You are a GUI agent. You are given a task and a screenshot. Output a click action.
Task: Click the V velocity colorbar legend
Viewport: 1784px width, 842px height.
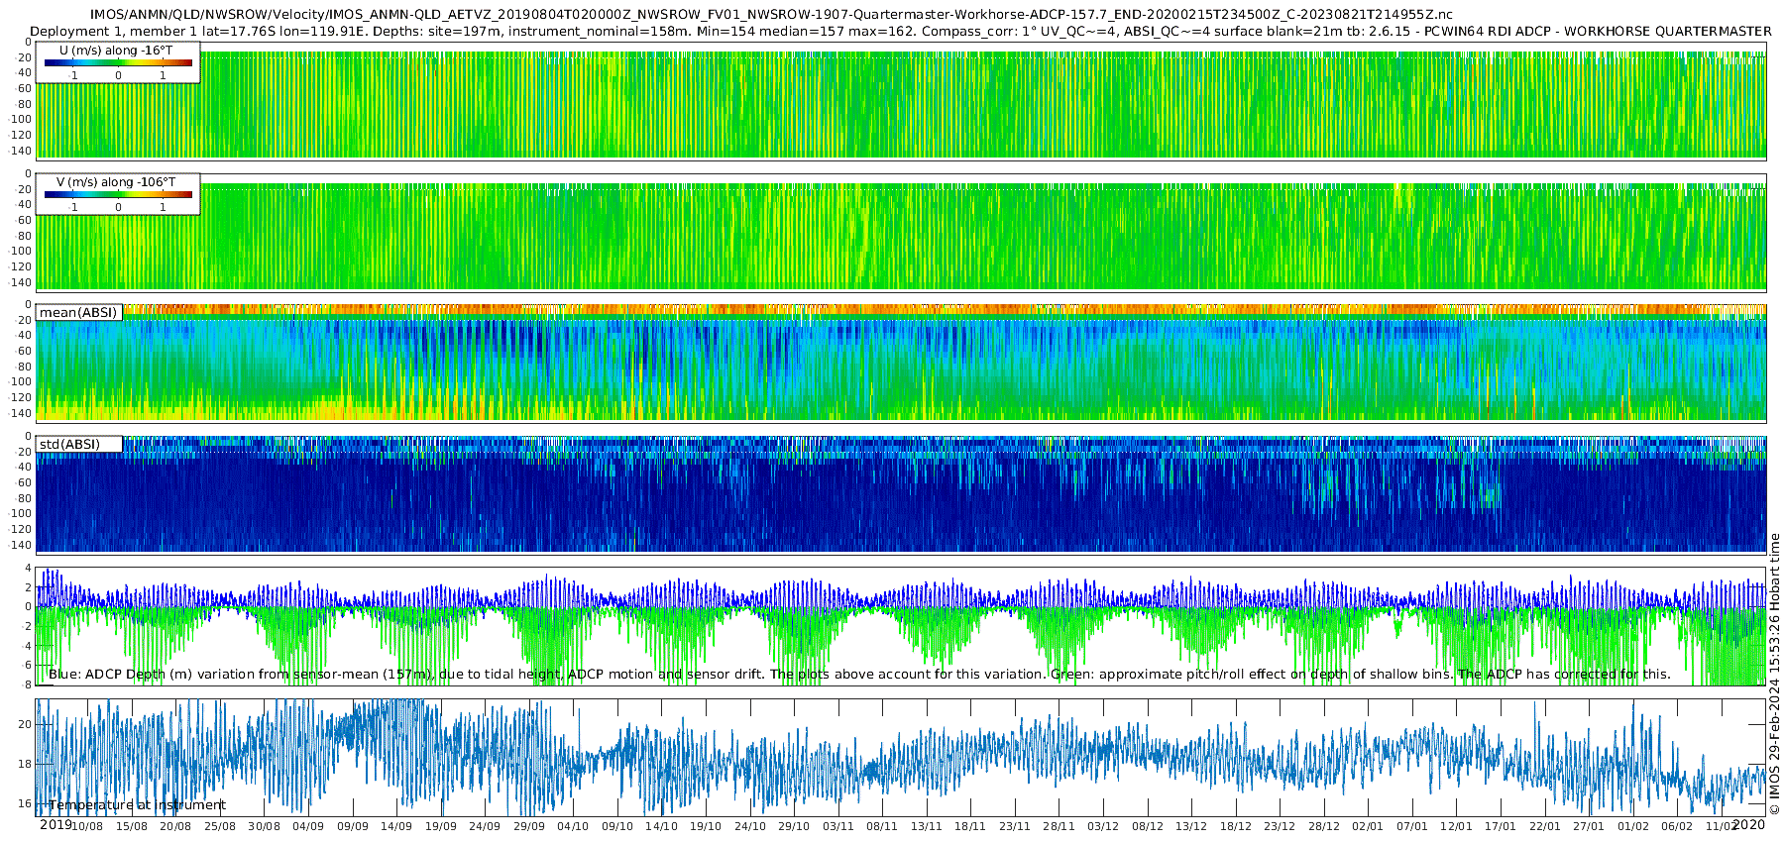pos(118,195)
